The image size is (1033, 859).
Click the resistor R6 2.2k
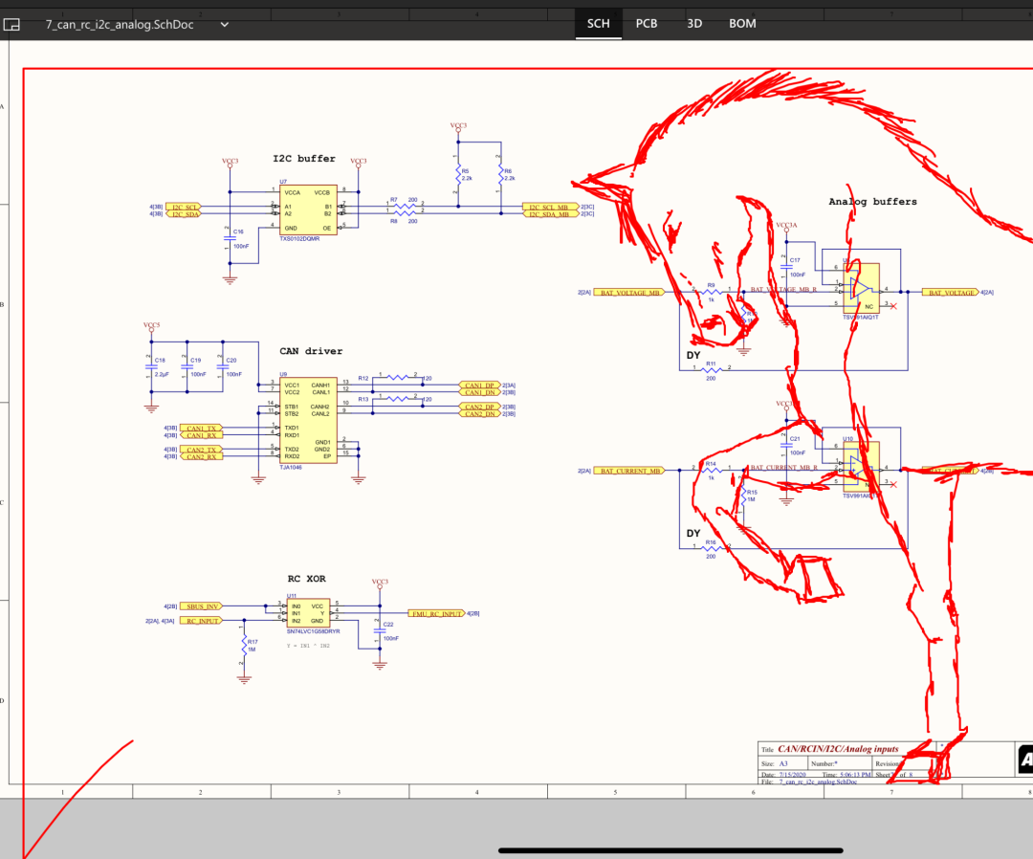[x=502, y=174]
